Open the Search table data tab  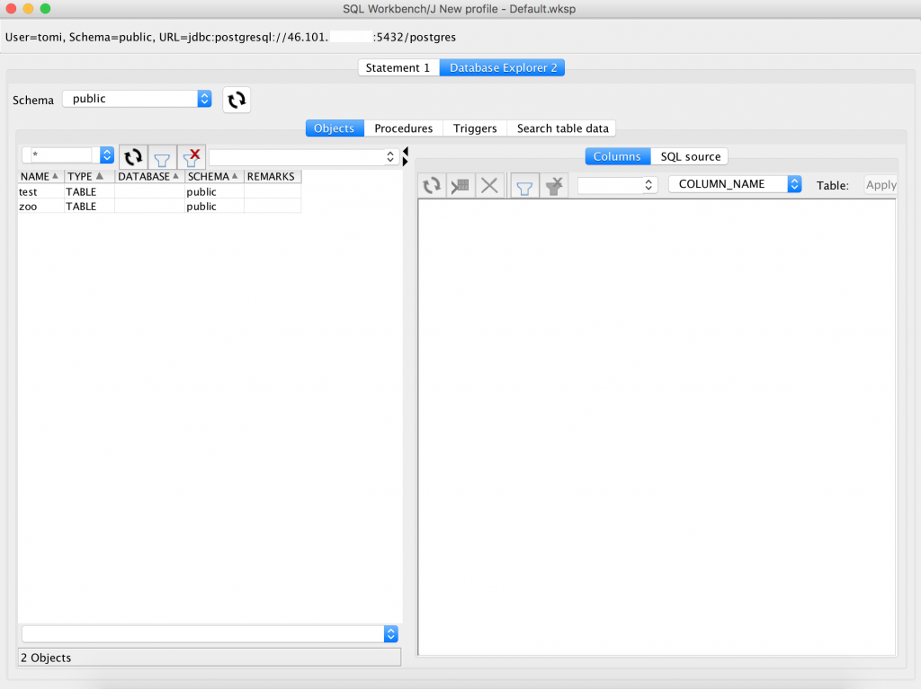(x=561, y=128)
